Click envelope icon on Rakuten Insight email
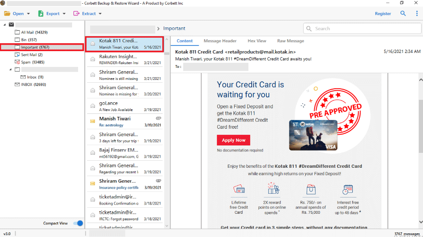 point(93,59)
